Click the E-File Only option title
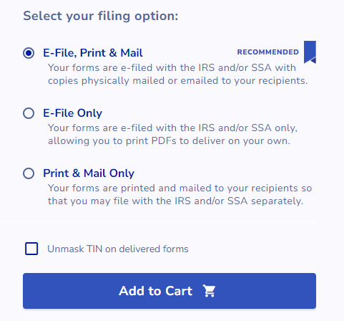The width and height of the screenshot is (344, 321). [x=73, y=113]
